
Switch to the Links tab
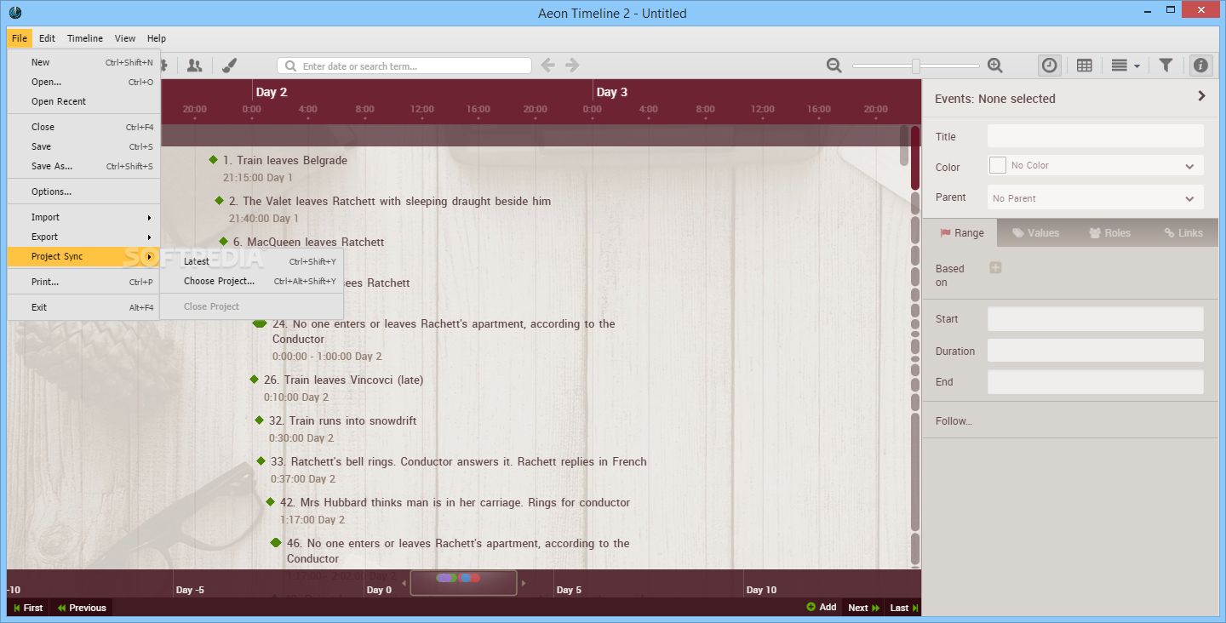(1183, 232)
